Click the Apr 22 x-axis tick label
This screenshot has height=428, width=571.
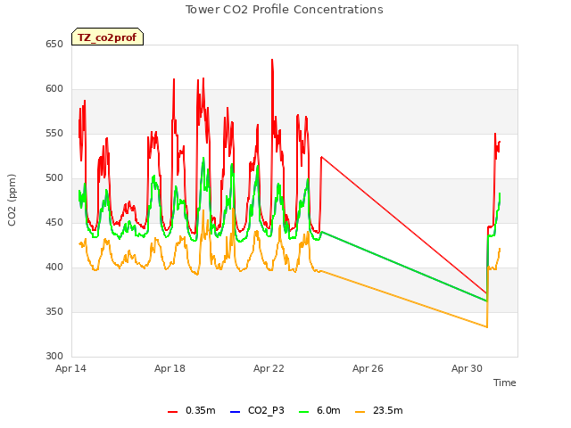click(269, 368)
